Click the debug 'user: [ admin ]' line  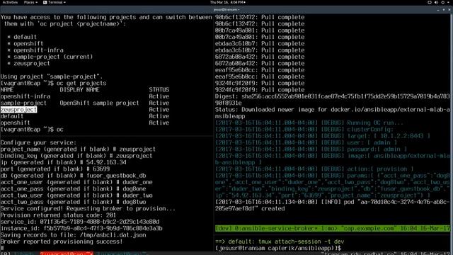306,142
